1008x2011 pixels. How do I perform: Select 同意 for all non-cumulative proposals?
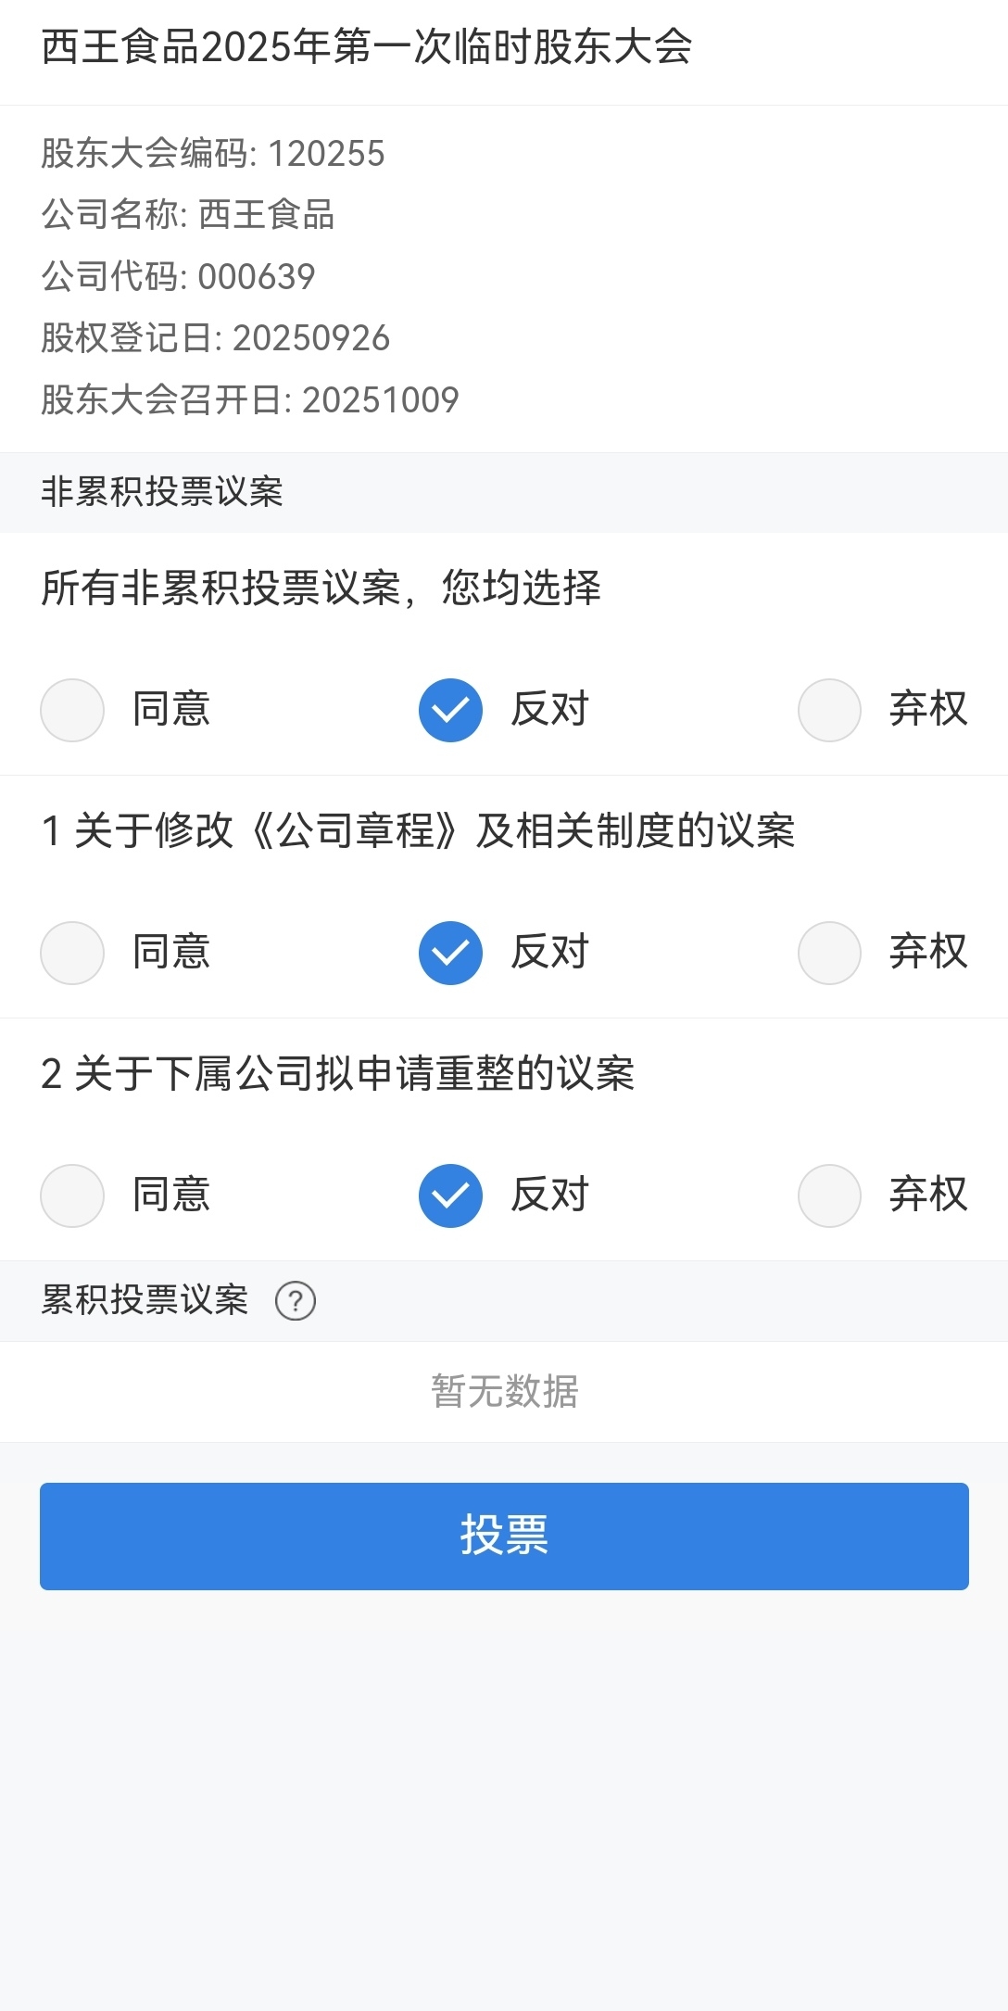point(72,711)
